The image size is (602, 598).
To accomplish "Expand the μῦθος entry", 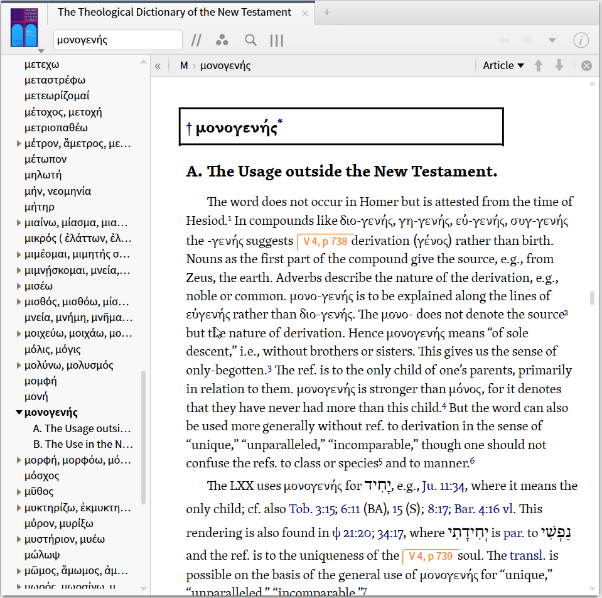I will point(18,492).
